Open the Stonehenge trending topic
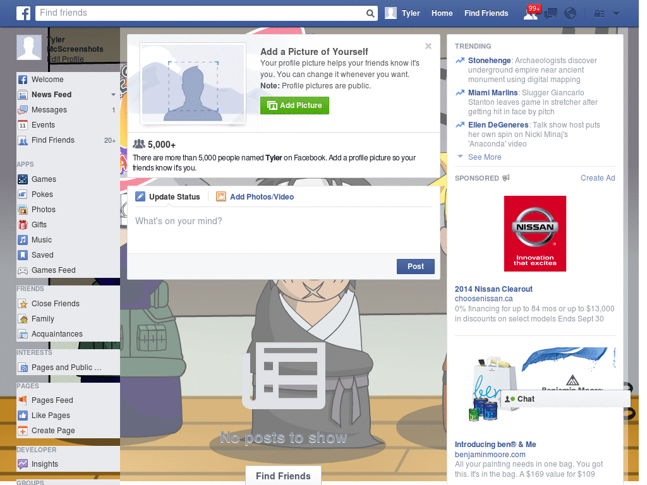The image size is (647, 485). (x=490, y=61)
